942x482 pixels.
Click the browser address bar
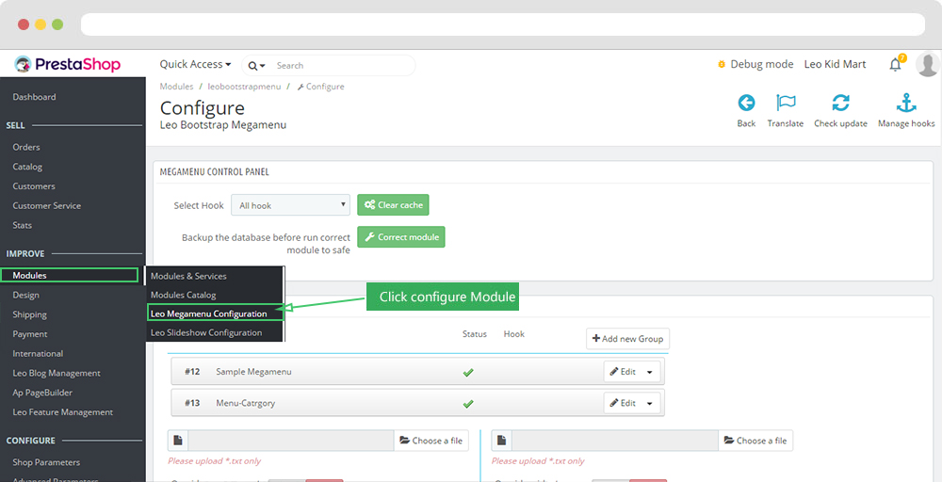503,24
